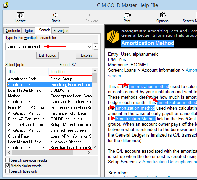Select Amortization Method, Amortizing Fees and Costs row
This screenshot has height=180, width=197.
50,85
